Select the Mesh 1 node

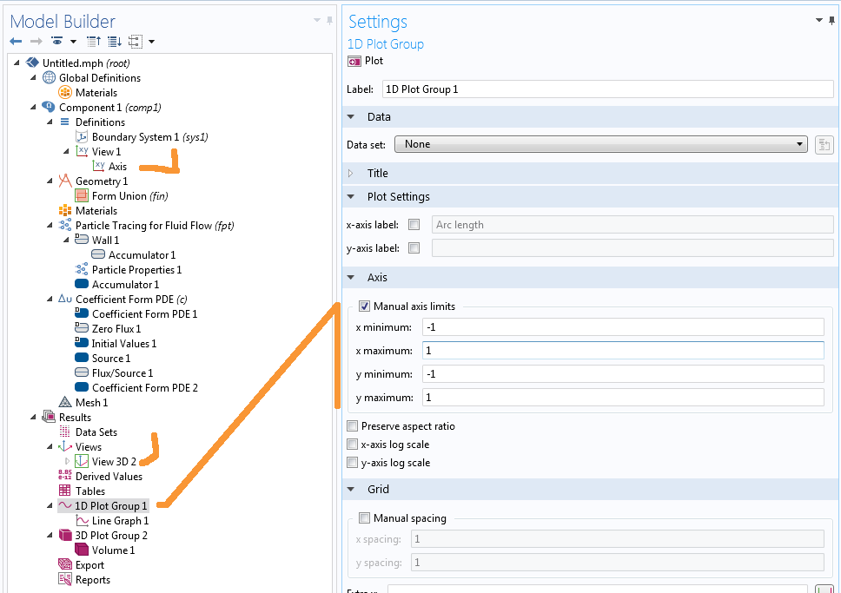click(90, 403)
